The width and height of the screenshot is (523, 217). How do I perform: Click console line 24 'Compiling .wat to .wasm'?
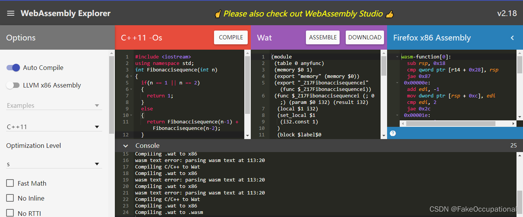(x=169, y=212)
